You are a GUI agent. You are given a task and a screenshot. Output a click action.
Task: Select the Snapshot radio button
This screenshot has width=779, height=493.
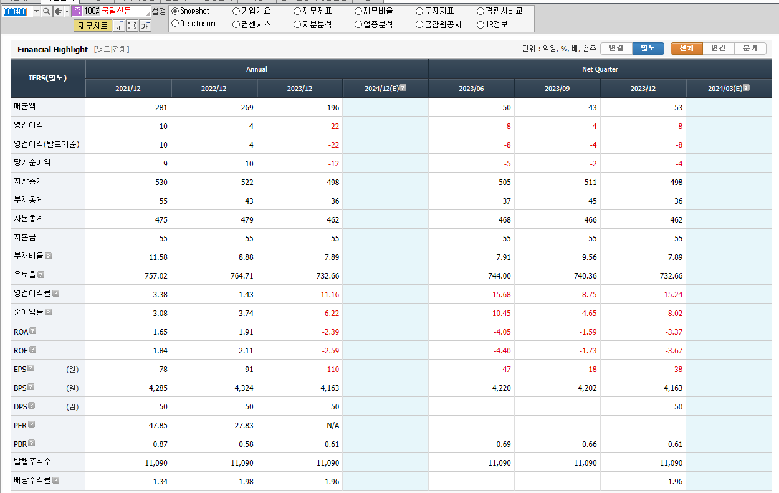click(x=175, y=11)
